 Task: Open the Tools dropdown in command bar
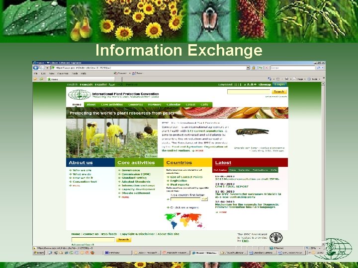click(314, 79)
